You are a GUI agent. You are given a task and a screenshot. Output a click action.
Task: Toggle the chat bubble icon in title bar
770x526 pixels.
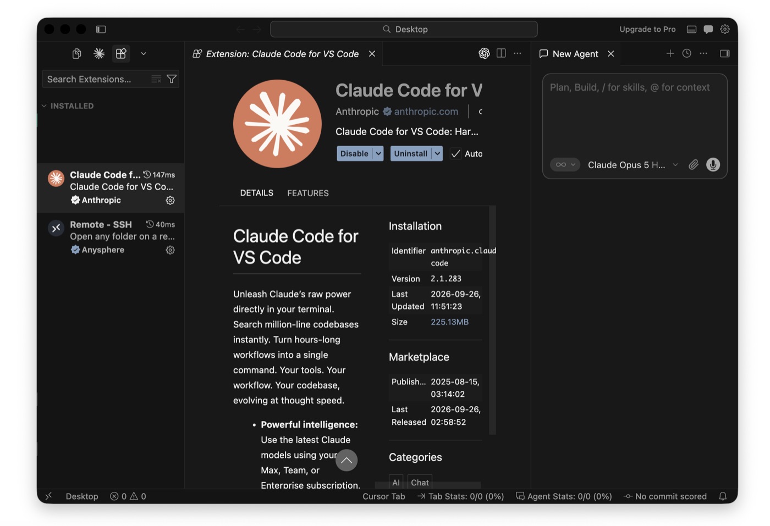coord(708,29)
